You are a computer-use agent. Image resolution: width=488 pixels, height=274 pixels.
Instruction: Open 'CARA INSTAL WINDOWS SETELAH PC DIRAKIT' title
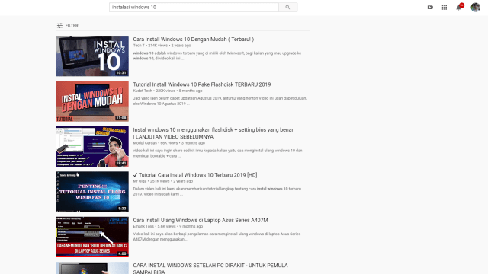tap(210, 269)
